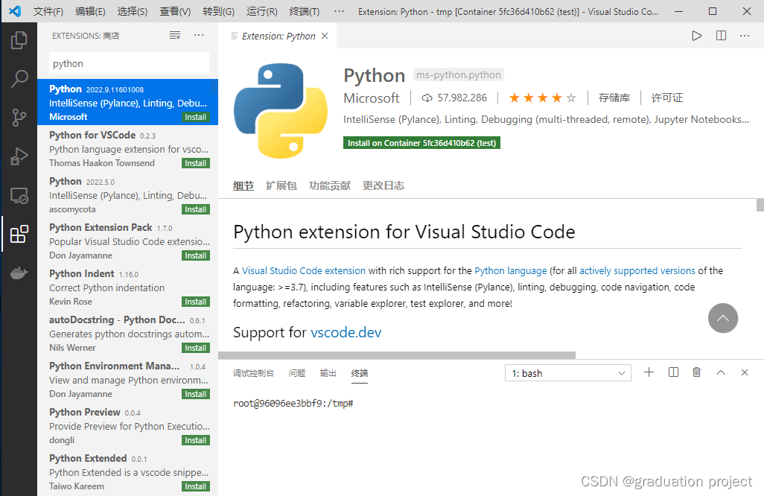Follow the Python language link
The image size is (764, 496).
pyautogui.click(x=511, y=271)
